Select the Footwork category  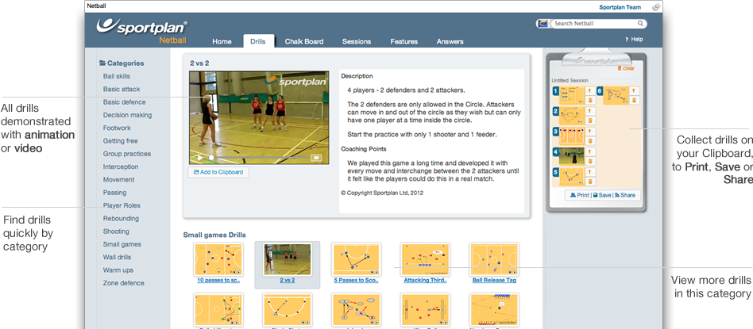tap(116, 128)
